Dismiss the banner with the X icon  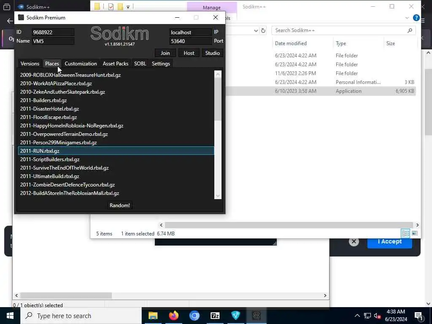354,242
